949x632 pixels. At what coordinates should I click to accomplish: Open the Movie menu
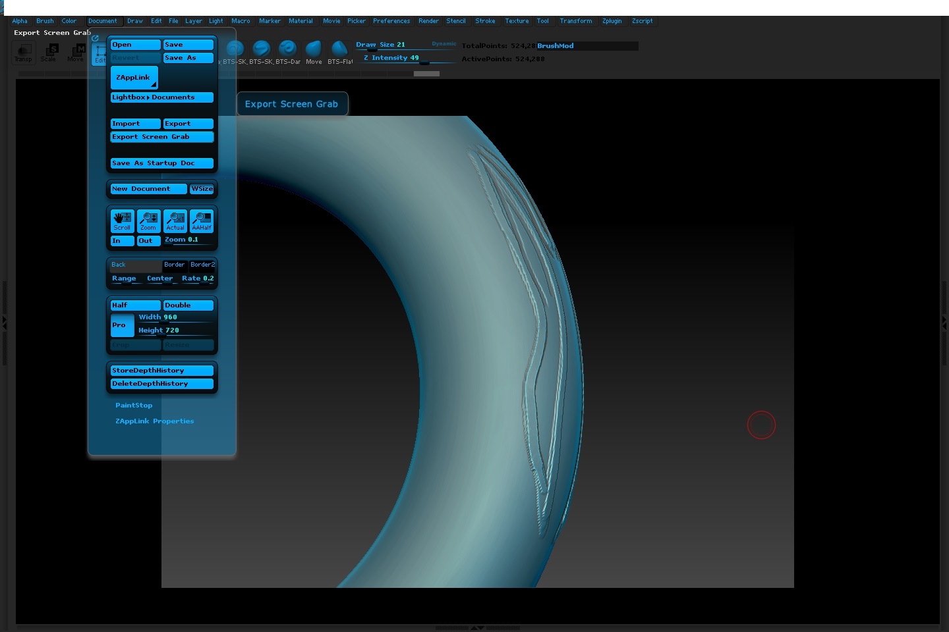click(331, 21)
